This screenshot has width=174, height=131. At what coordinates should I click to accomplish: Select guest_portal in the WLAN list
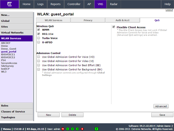9,52
